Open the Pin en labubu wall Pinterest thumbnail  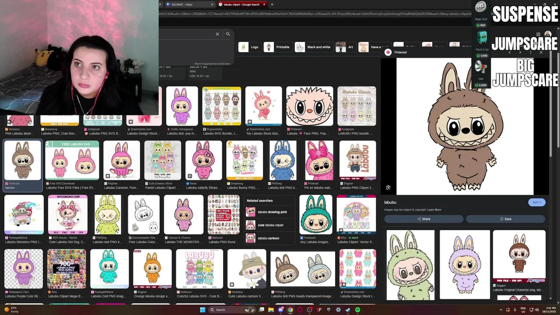click(x=319, y=161)
